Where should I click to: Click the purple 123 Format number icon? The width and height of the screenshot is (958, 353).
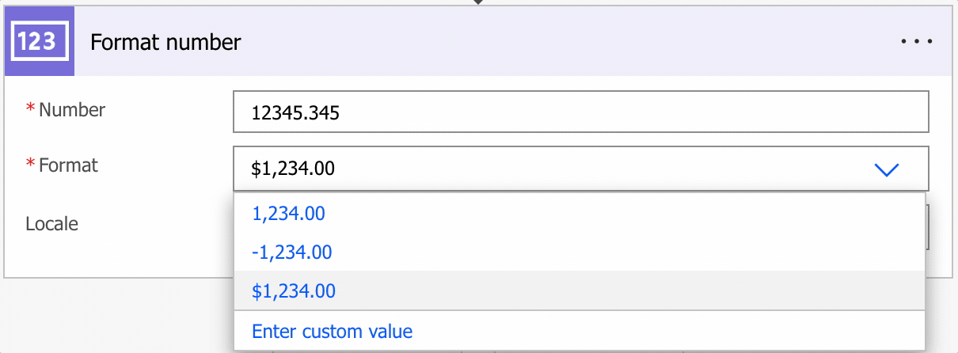tap(38, 41)
